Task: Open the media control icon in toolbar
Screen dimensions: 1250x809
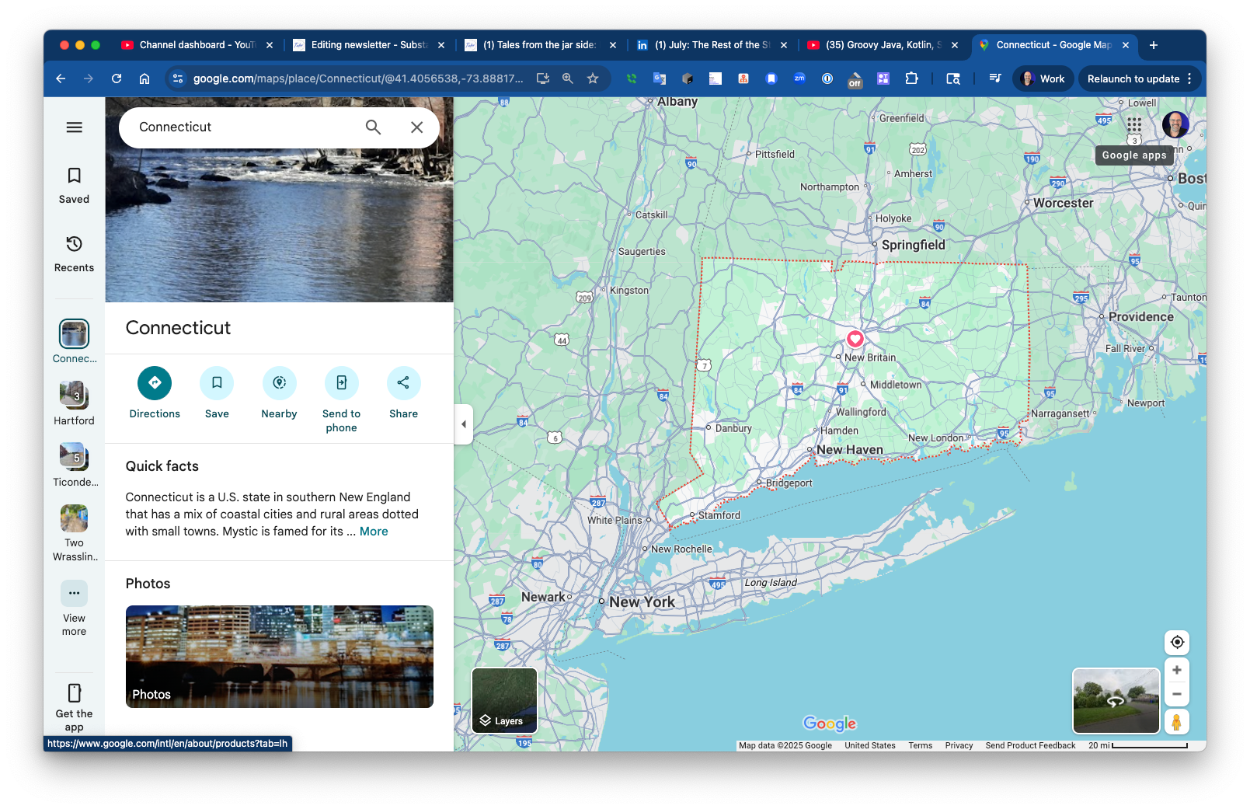Action: (995, 78)
